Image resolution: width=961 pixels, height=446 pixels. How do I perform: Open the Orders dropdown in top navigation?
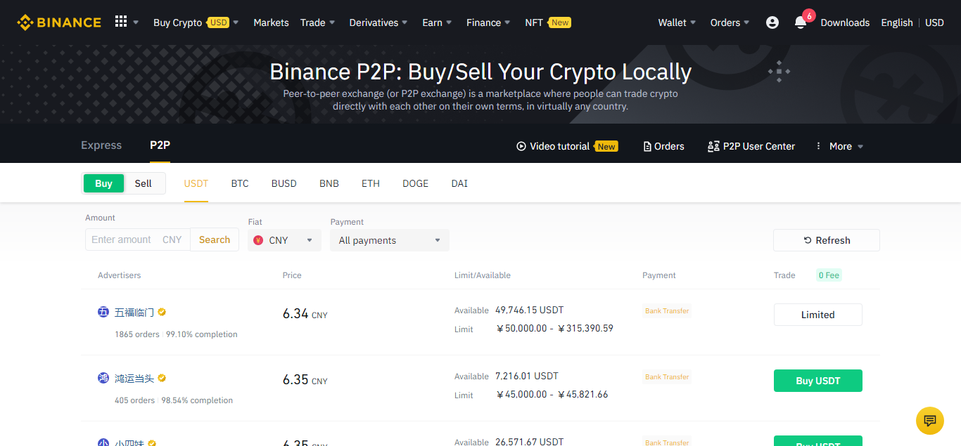click(x=730, y=22)
